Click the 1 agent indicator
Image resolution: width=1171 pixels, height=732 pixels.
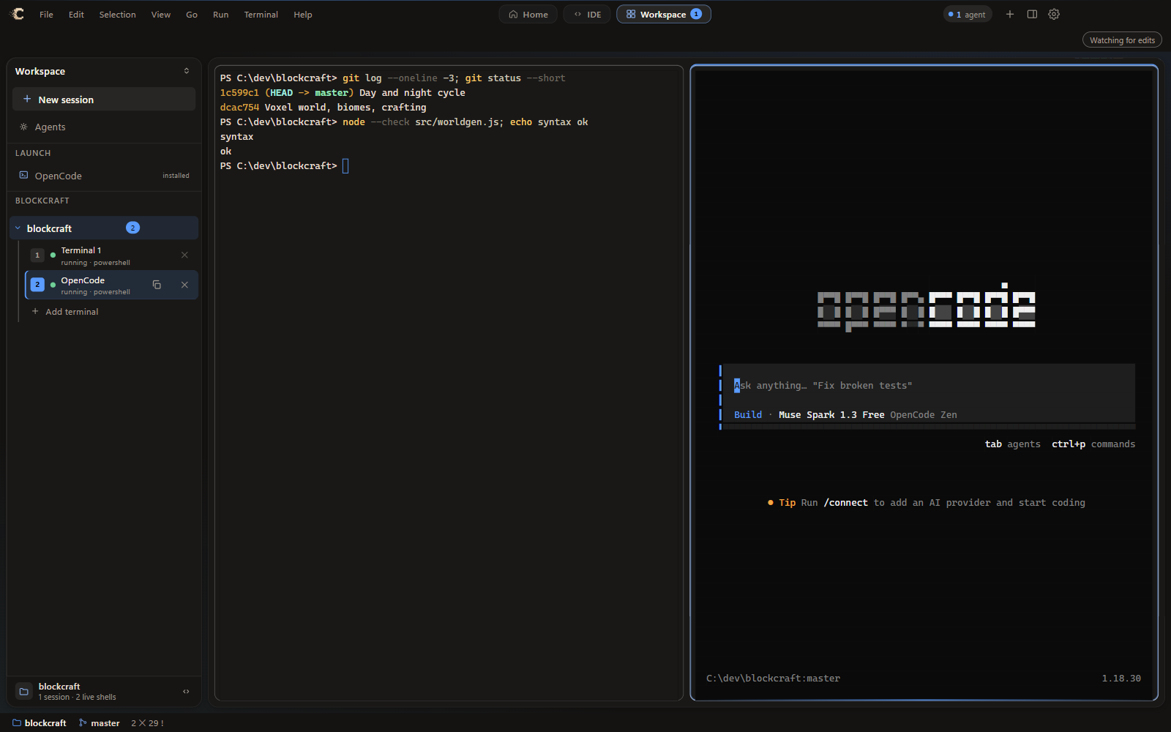(x=967, y=15)
